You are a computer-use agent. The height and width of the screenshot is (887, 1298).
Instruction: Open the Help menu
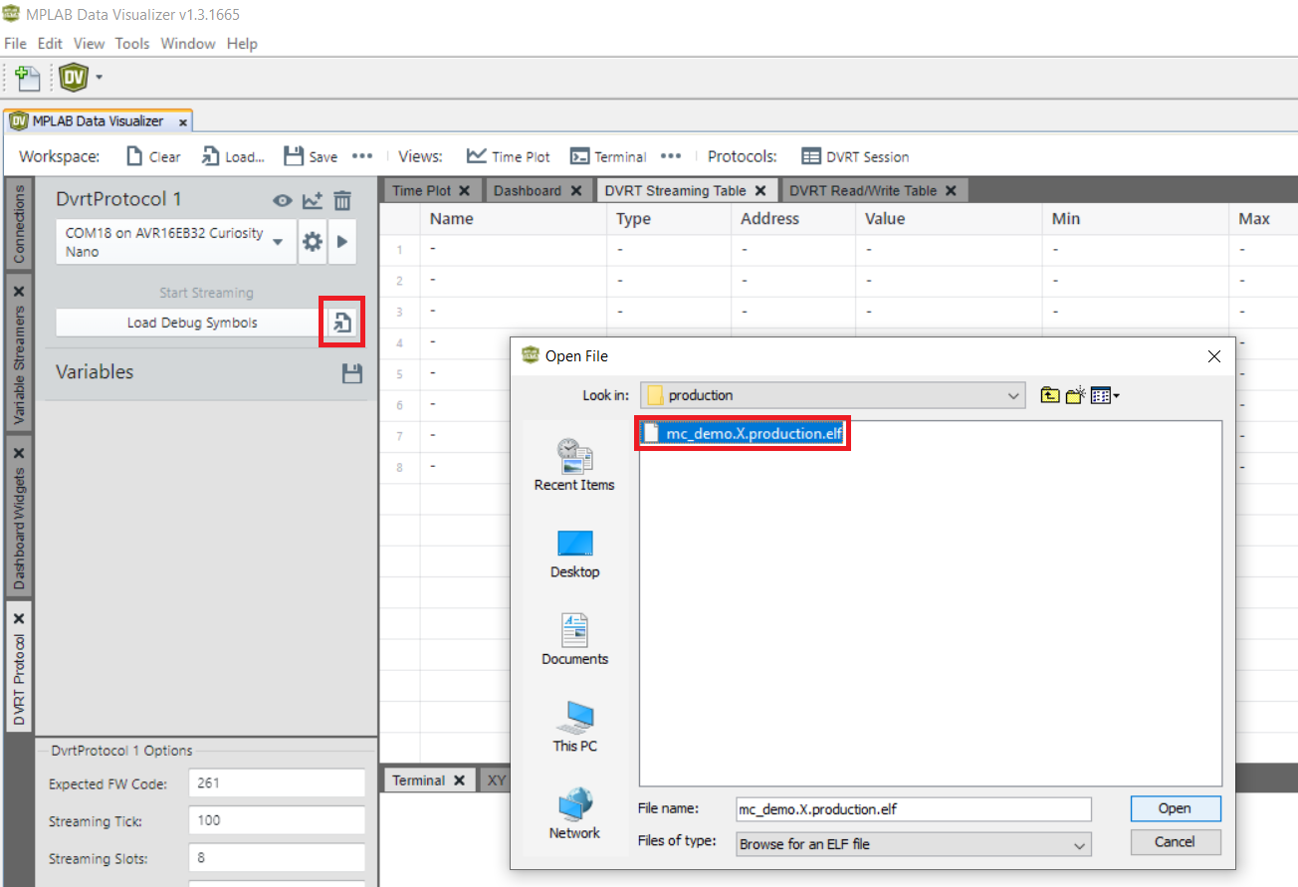pos(242,44)
